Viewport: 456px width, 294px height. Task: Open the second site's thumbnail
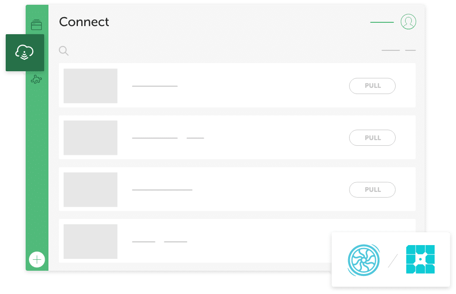click(x=90, y=138)
